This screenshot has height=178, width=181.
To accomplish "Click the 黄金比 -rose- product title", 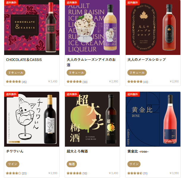I will tap(138, 151).
